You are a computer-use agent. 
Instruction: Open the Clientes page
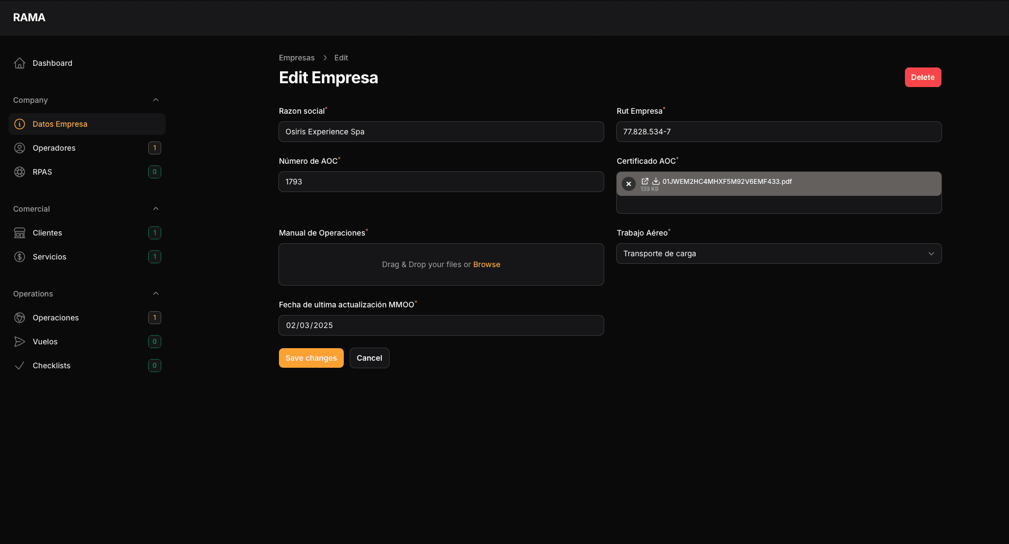point(87,233)
